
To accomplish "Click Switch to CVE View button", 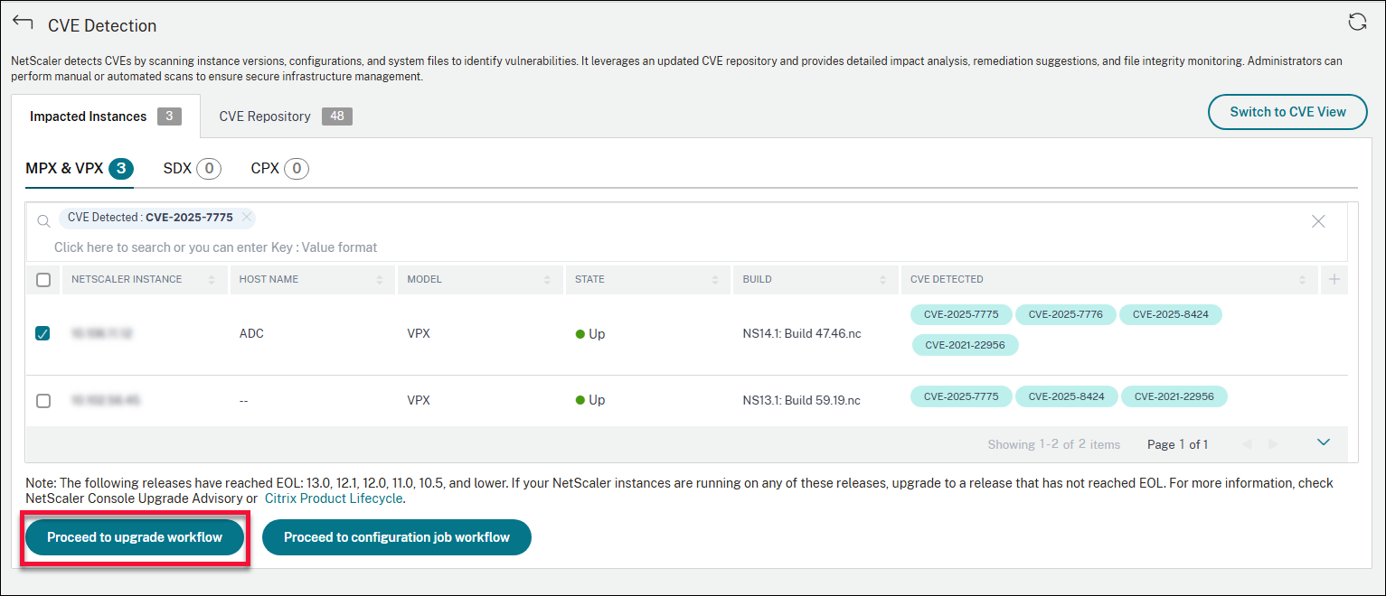I will point(1287,112).
